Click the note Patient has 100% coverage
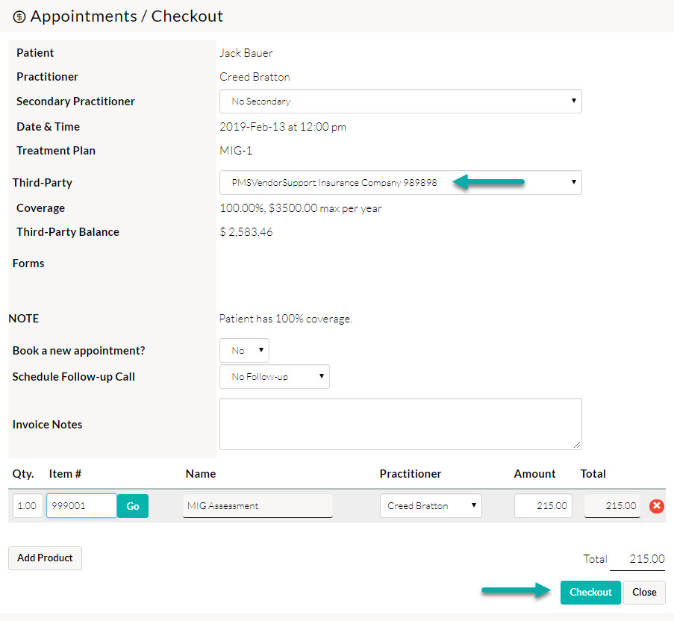Viewport: 674px width, 621px height. 286,319
